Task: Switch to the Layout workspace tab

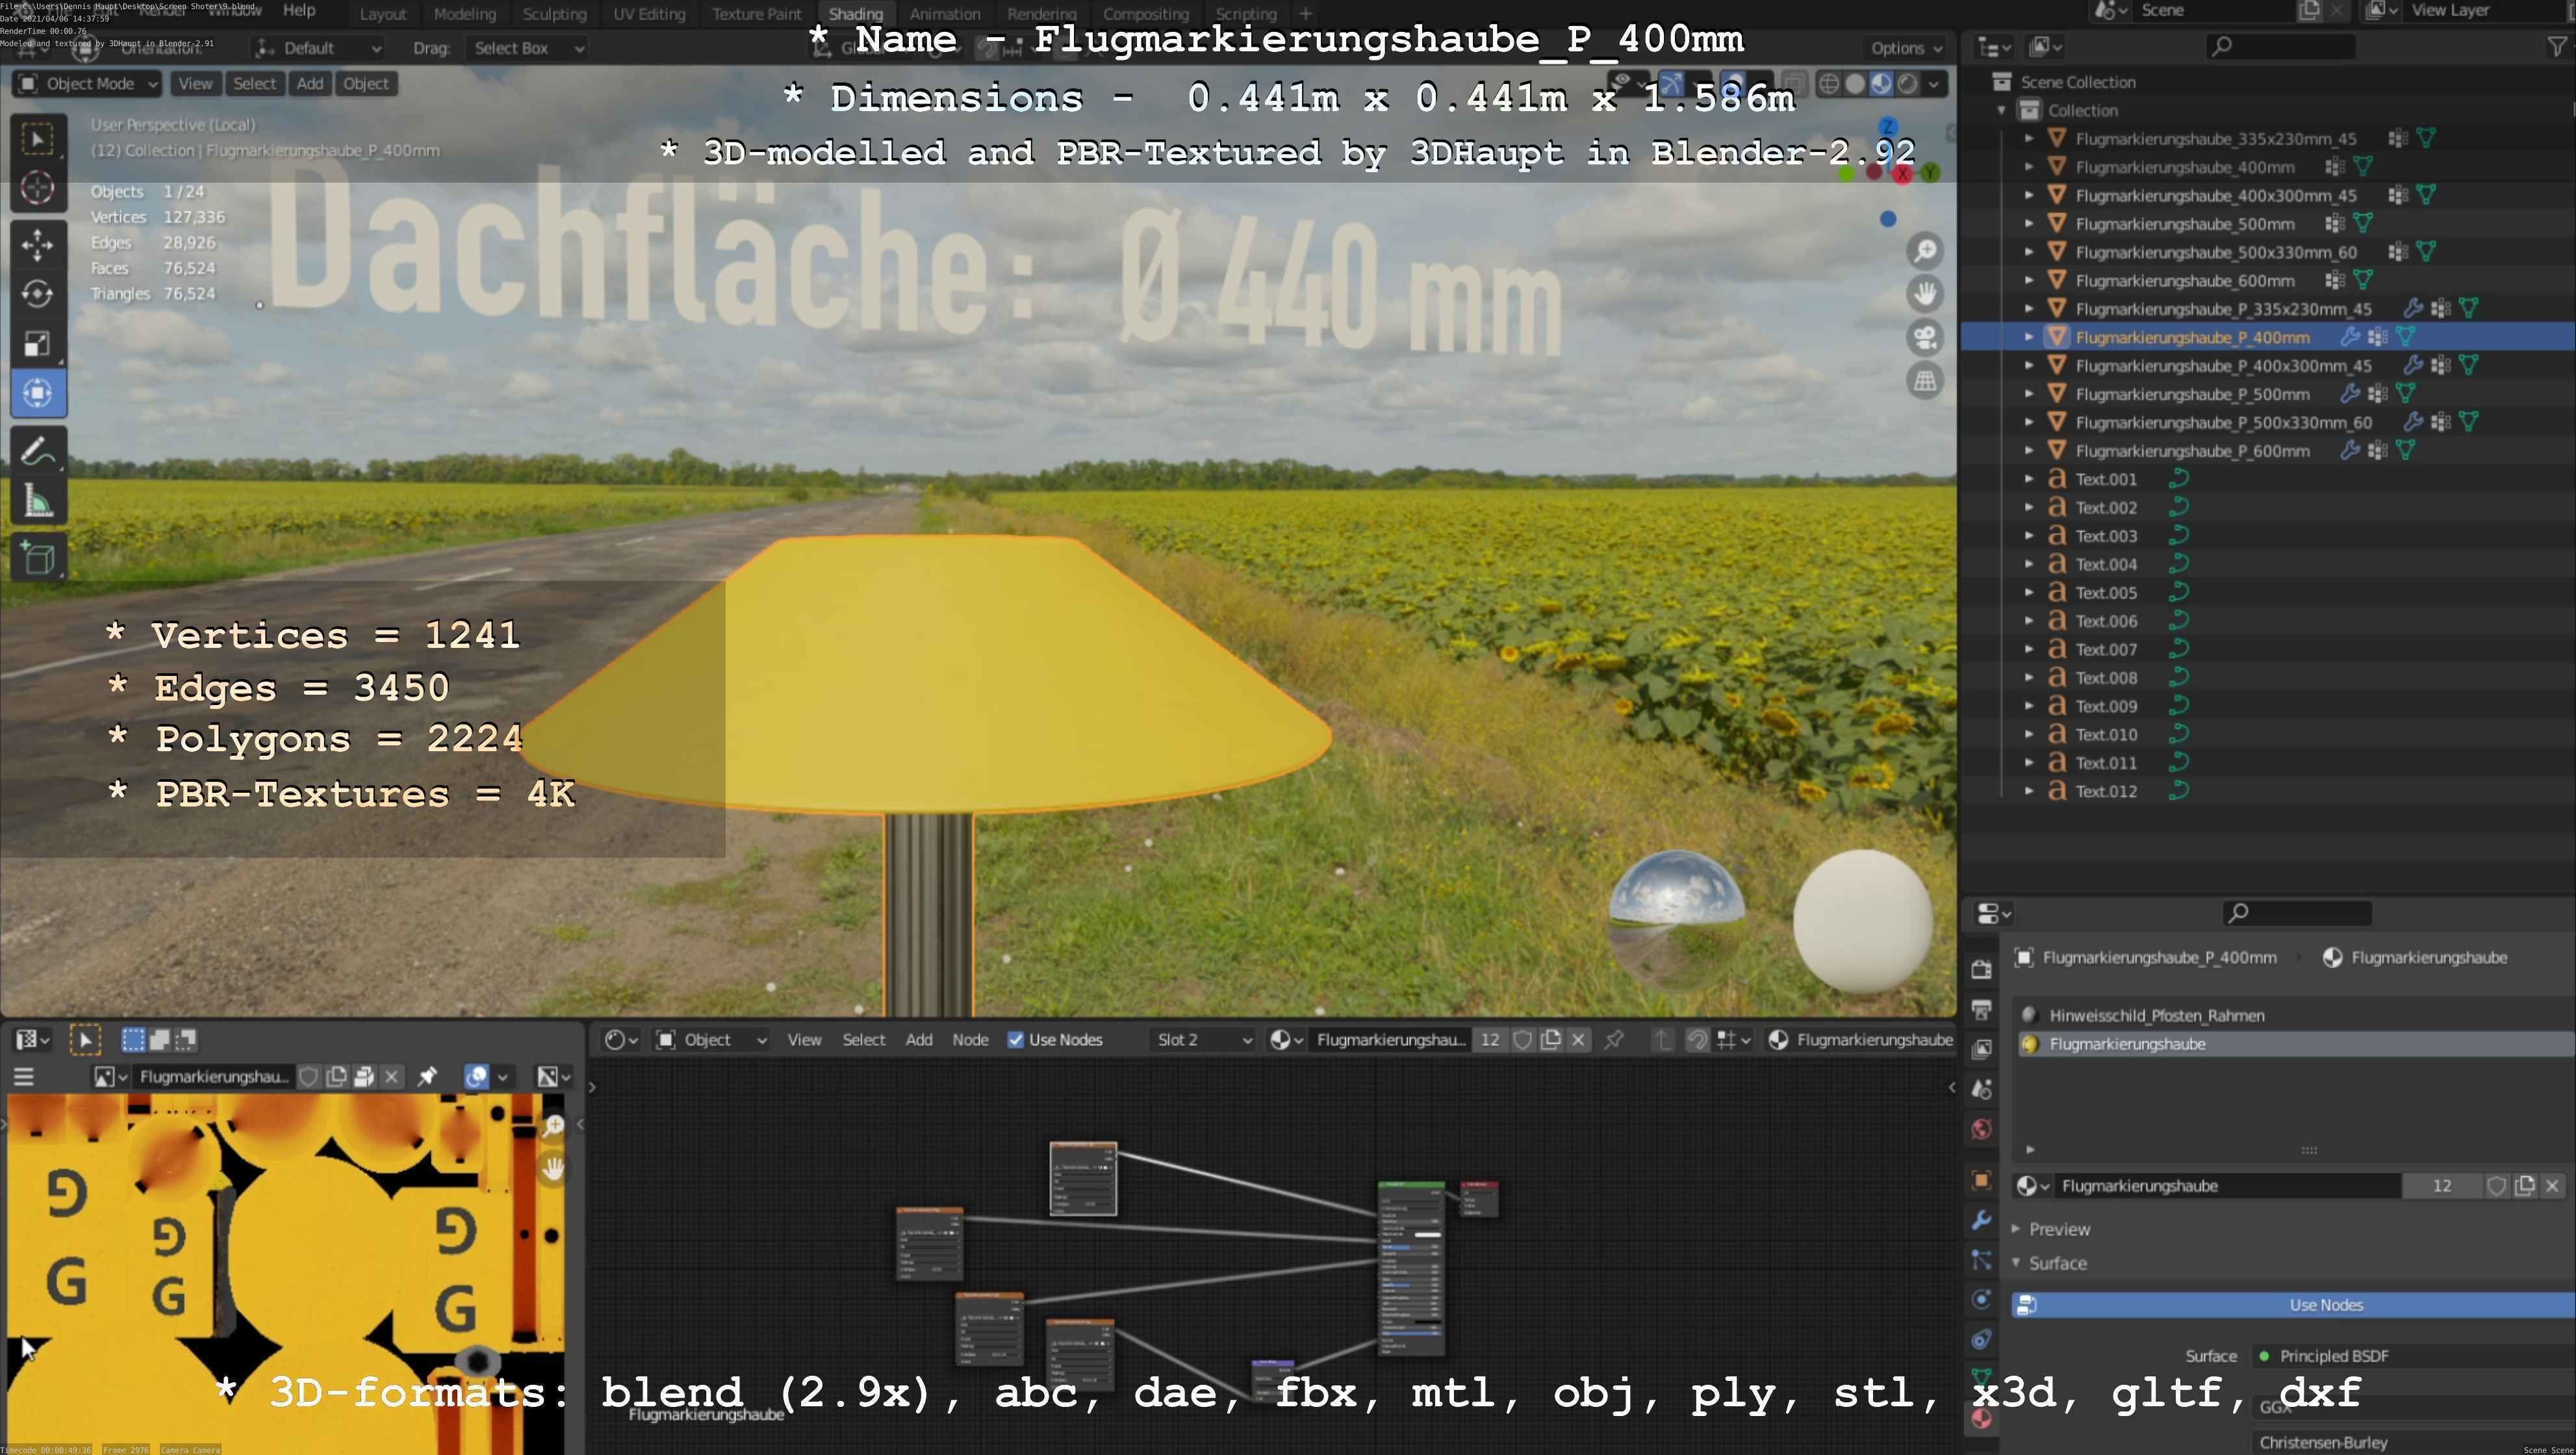Action: [383, 14]
